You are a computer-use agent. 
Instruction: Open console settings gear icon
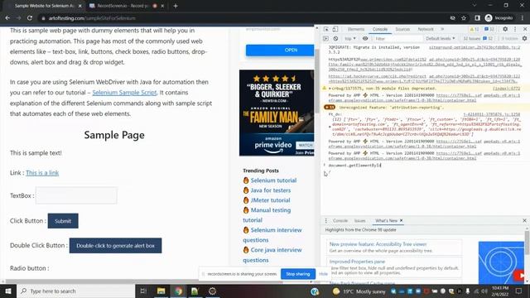click(x=524, y=39)
